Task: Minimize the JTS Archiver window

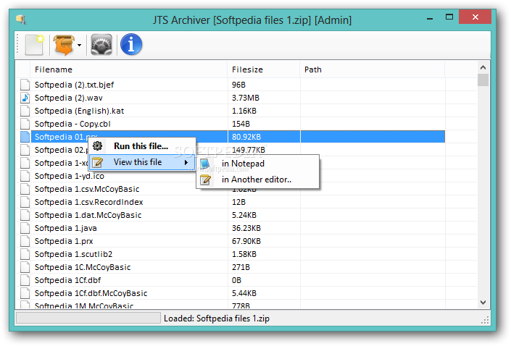Action: click(x=430, y=19)
